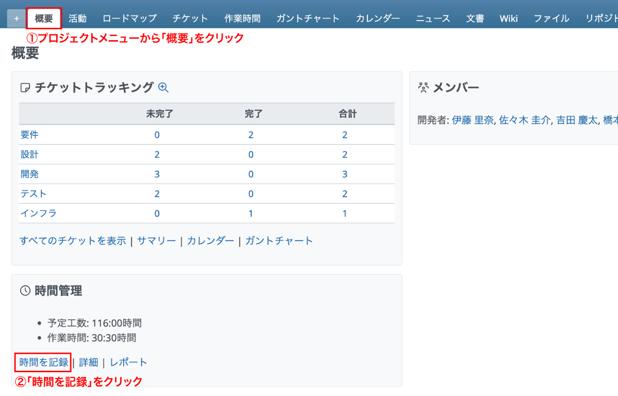Open the サマリー link
The image size is (618, 396).
click(157, 240)
